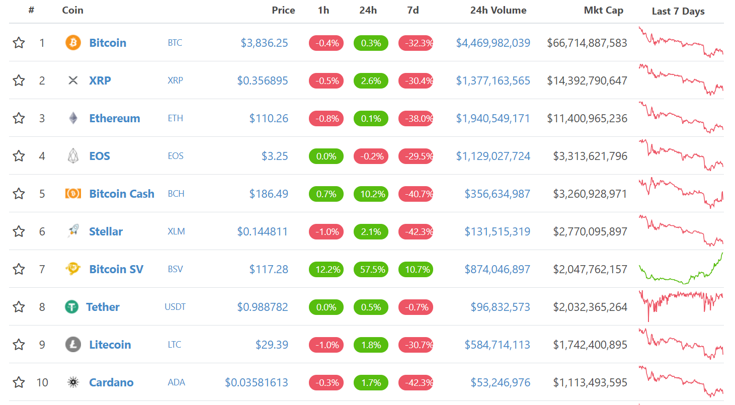Open the Bitcoin SV green 7-day sparkline chart
735x405 pixels.
[681, 269]
